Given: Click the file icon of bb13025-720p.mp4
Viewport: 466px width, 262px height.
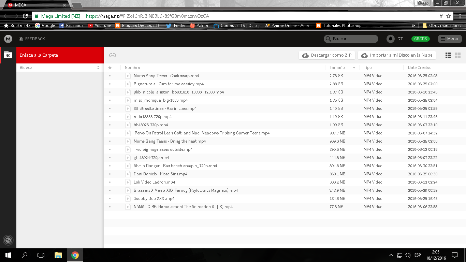Looking at the screenshot, I should [x=128, y=125].
